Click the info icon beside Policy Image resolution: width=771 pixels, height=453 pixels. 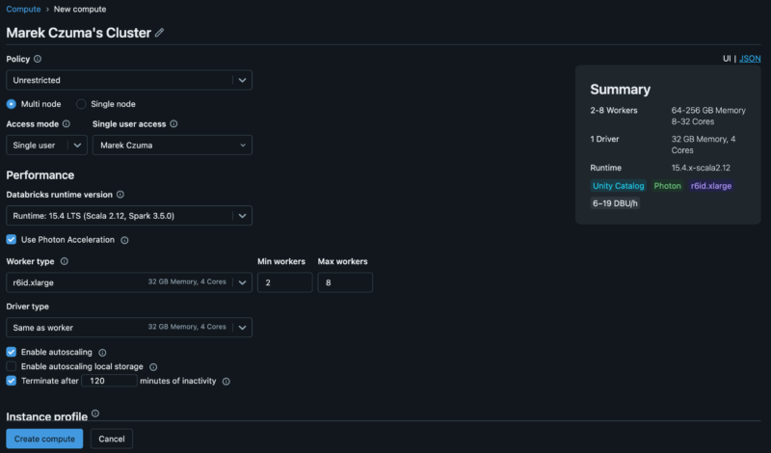point(38,59)
